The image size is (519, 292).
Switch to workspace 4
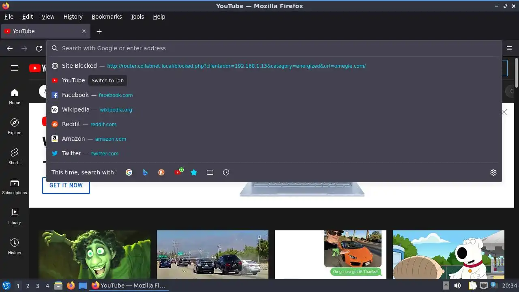tap(47, 286)
